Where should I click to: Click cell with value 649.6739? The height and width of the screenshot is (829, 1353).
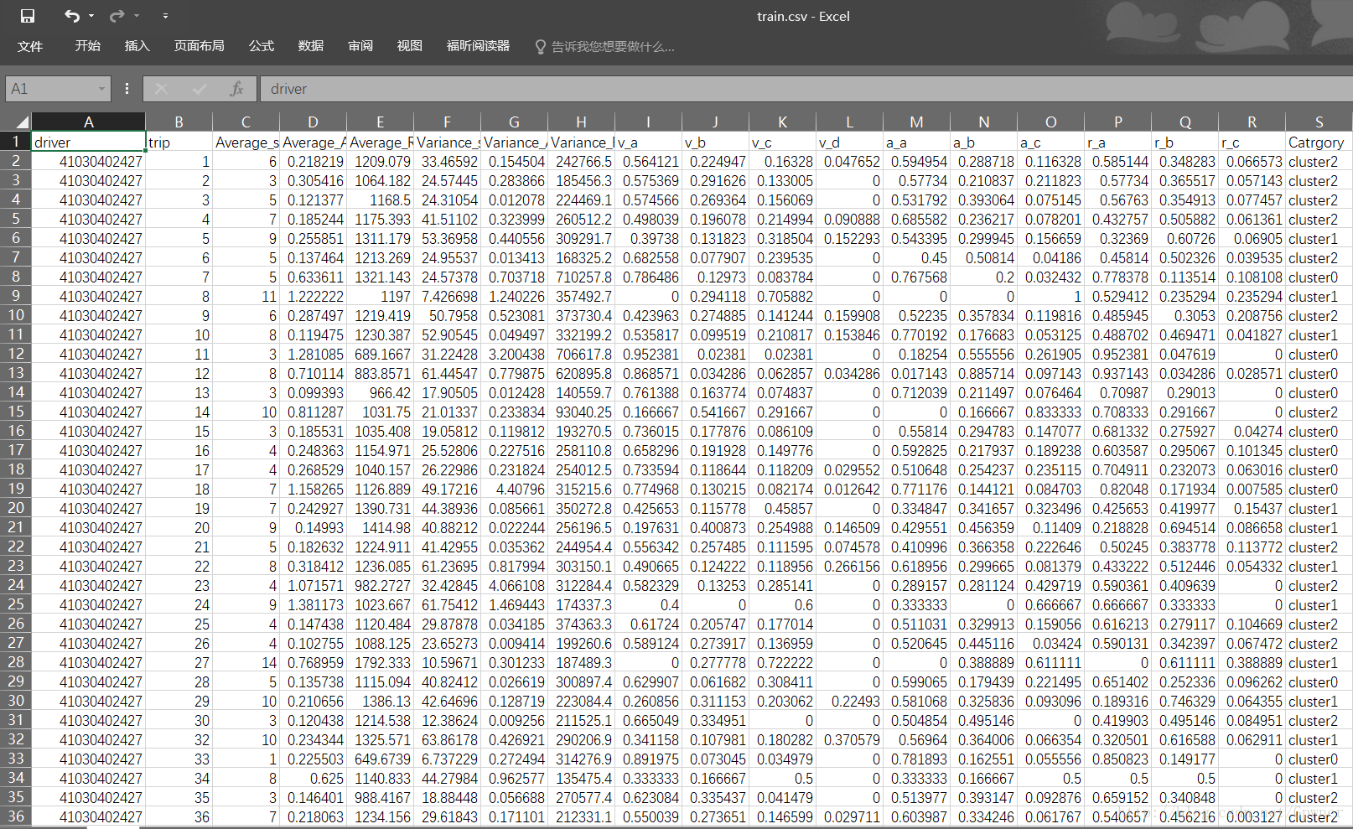pyautogui.click(x=380, y=759)
